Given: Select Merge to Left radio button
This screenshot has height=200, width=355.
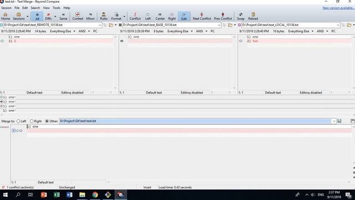Looking at the screenshot, I should point(18,121).
